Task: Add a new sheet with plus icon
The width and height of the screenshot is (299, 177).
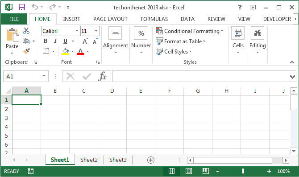Action: 151,160
